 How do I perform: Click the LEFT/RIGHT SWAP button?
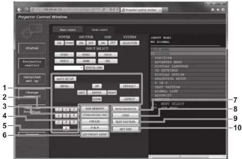pyautogui.click(x=95, y=135)
